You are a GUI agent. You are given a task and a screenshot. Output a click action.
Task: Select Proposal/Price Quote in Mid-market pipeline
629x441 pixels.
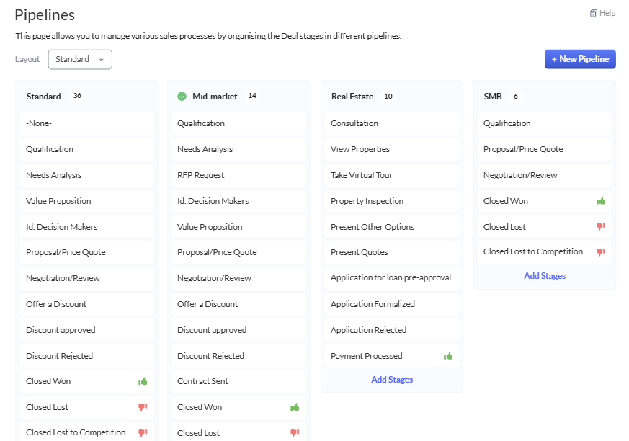pyautogui.click(x=238, y=252)
